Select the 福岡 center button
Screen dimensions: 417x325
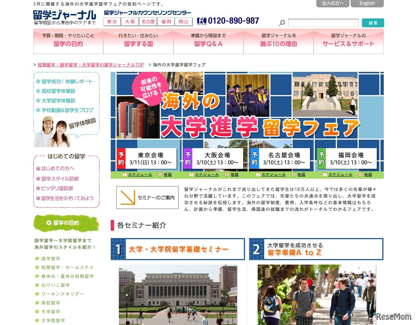coord(166,22)
